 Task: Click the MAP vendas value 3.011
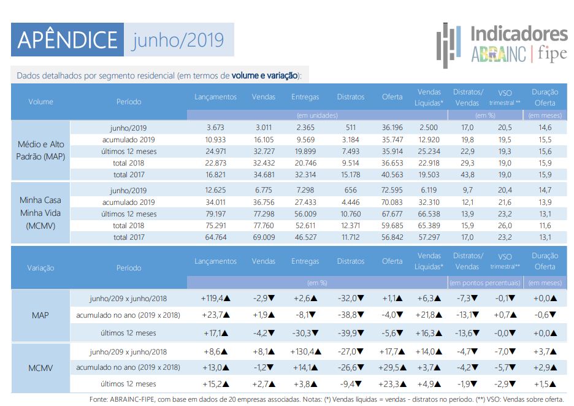pyautogui.click(x=264, y=128)
